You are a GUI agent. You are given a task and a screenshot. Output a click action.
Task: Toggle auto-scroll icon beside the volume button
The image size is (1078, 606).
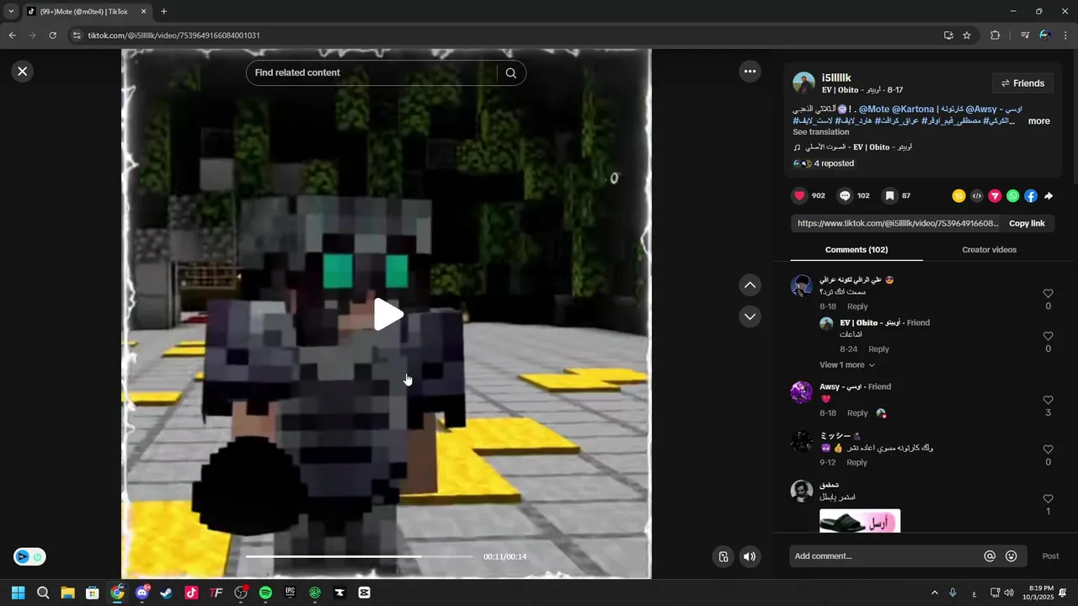723,556
